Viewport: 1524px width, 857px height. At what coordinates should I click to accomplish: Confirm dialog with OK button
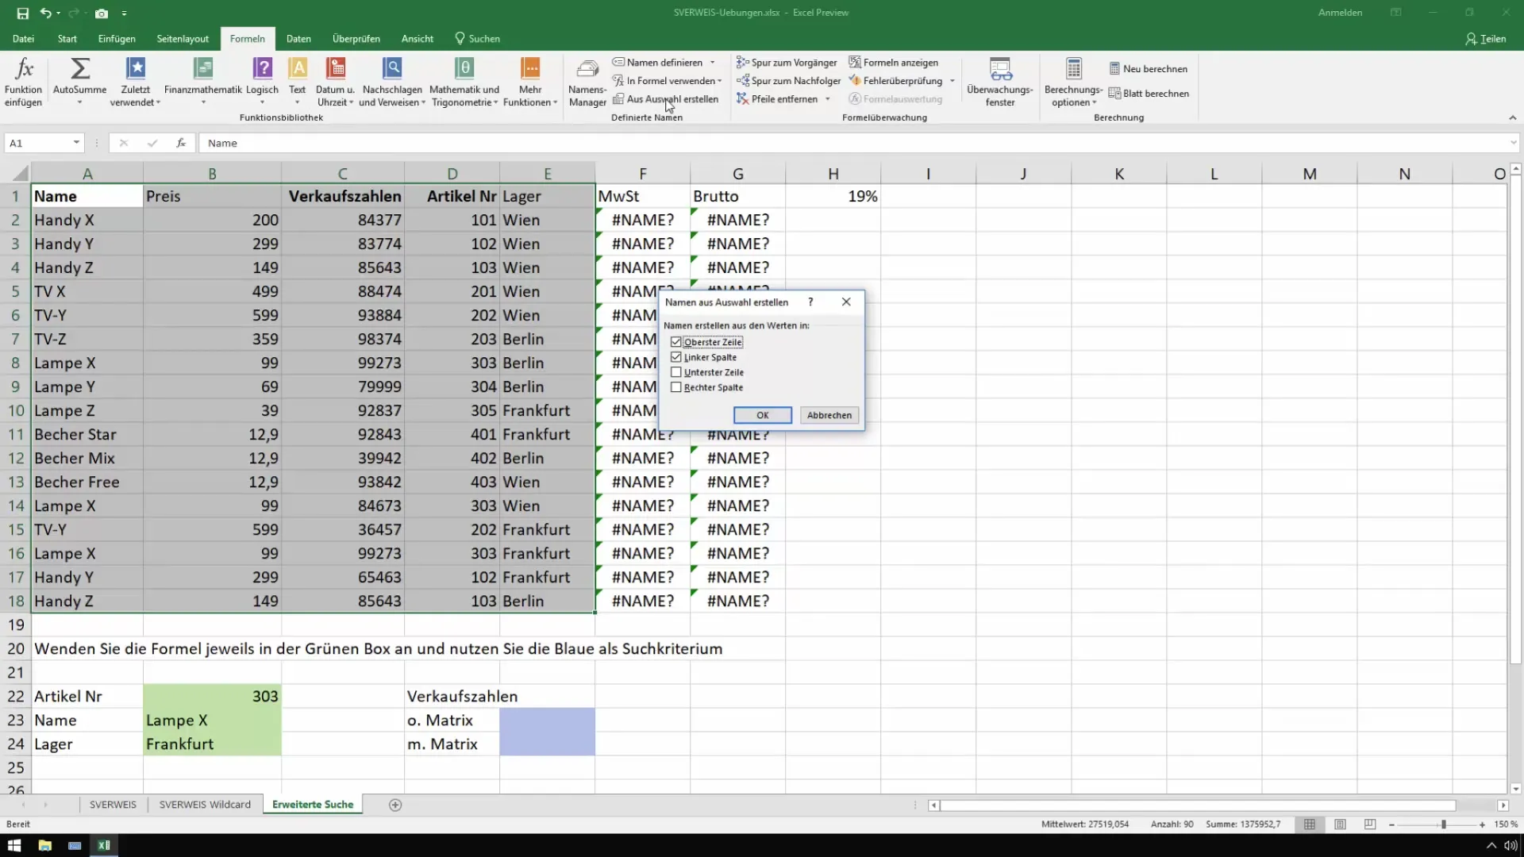pos(762,415)
